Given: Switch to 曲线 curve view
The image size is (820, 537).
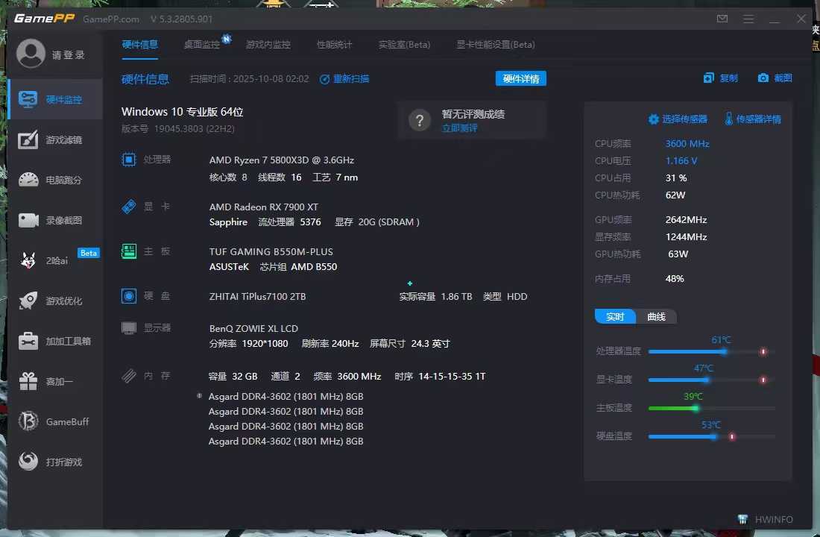Looking at the screenshot, I should (x=657, y=317).
